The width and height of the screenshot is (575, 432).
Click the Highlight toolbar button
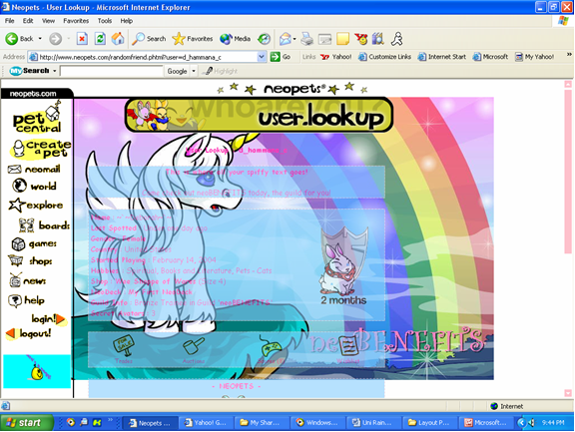221,71
